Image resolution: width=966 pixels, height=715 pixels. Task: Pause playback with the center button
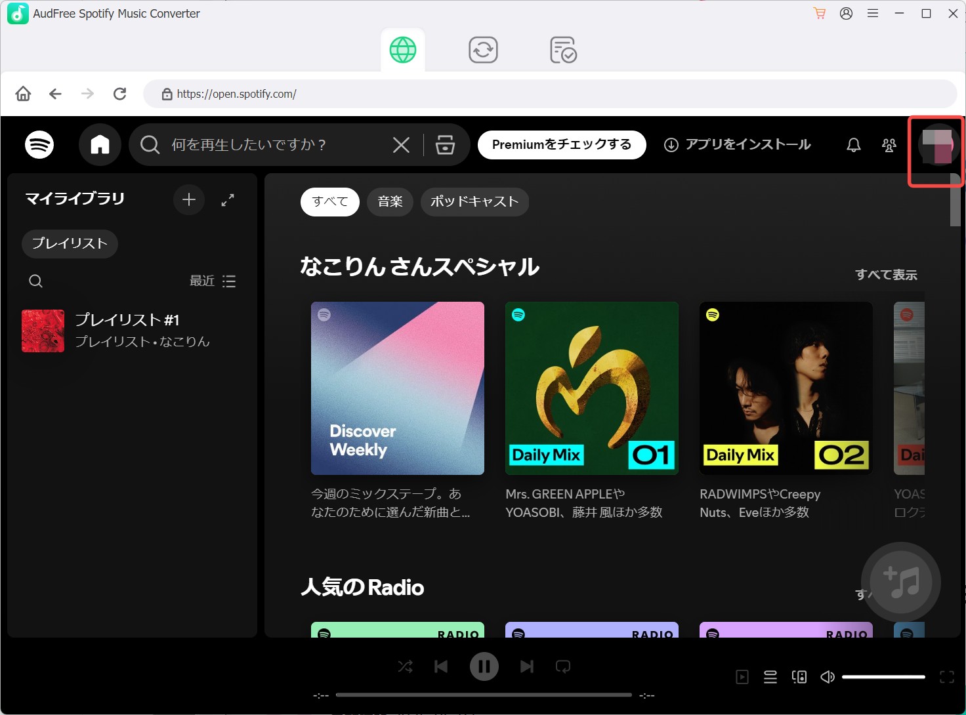tap(484, 666)
